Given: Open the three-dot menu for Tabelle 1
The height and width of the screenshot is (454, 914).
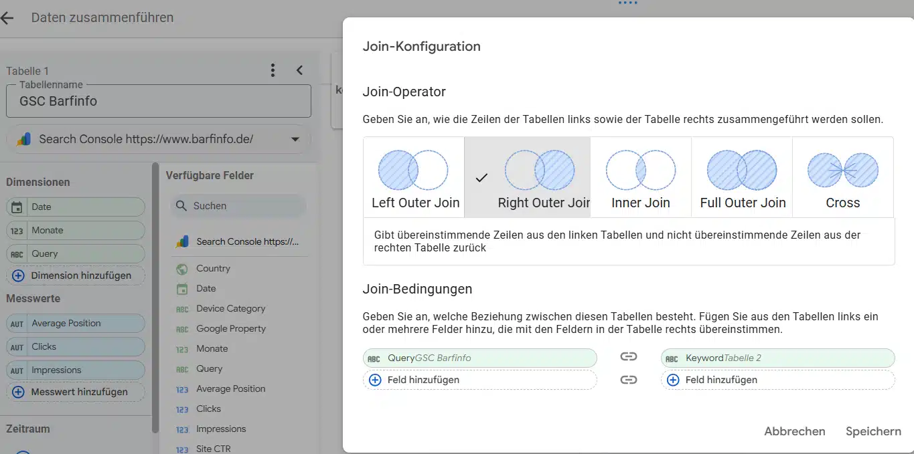Looking at the screenshot, I should click(272, 69).
